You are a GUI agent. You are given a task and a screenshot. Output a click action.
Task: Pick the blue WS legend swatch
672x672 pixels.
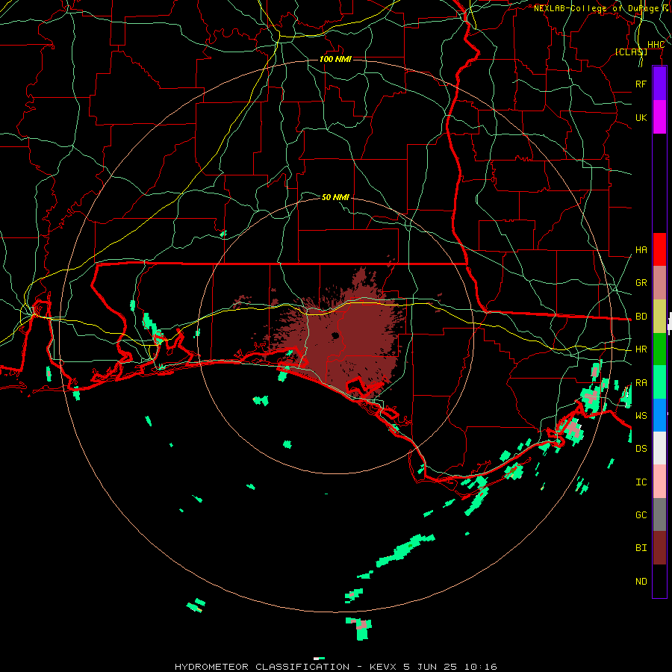point(659,415)
